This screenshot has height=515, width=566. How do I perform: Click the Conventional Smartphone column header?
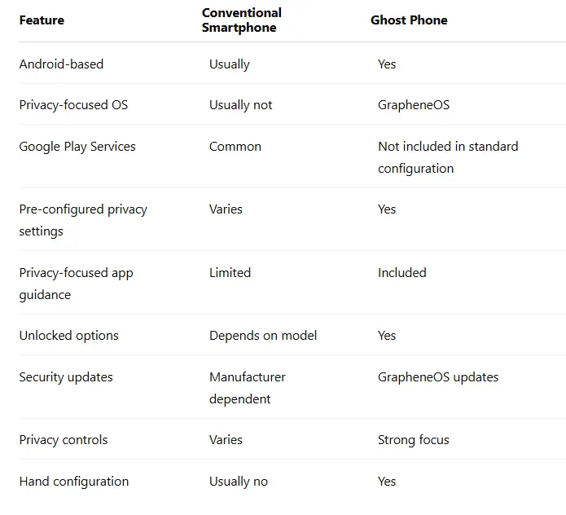coord(242,20)
